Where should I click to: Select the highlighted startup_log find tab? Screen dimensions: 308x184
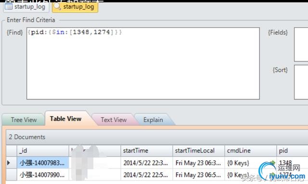[x=75, y=7]
